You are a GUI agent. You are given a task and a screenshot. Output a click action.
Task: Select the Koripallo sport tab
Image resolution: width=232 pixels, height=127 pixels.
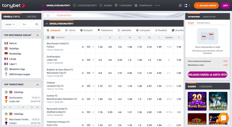tap(86, 30)
